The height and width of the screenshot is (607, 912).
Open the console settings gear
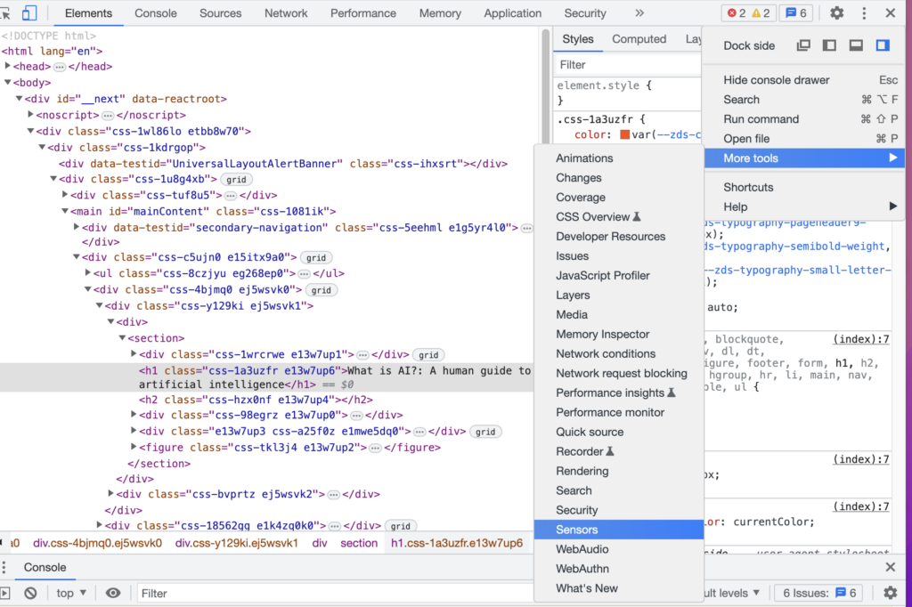point(889,593)
